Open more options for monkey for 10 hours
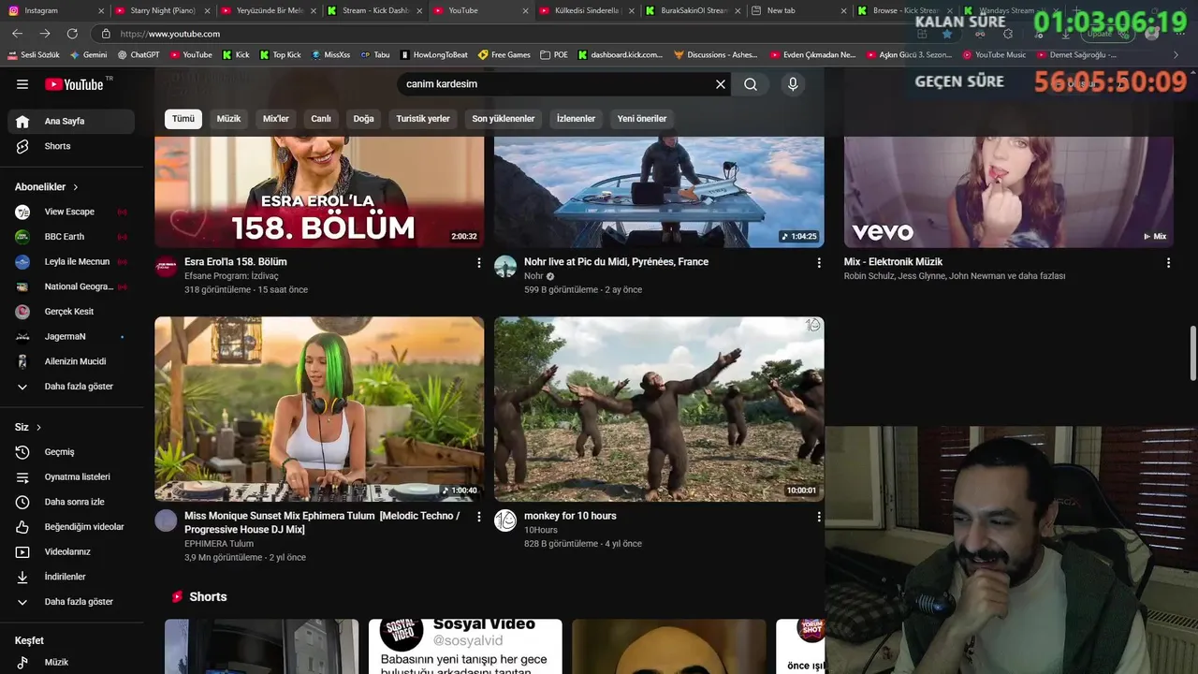This screenshot has height=674, width=1198. click(819, 517)
